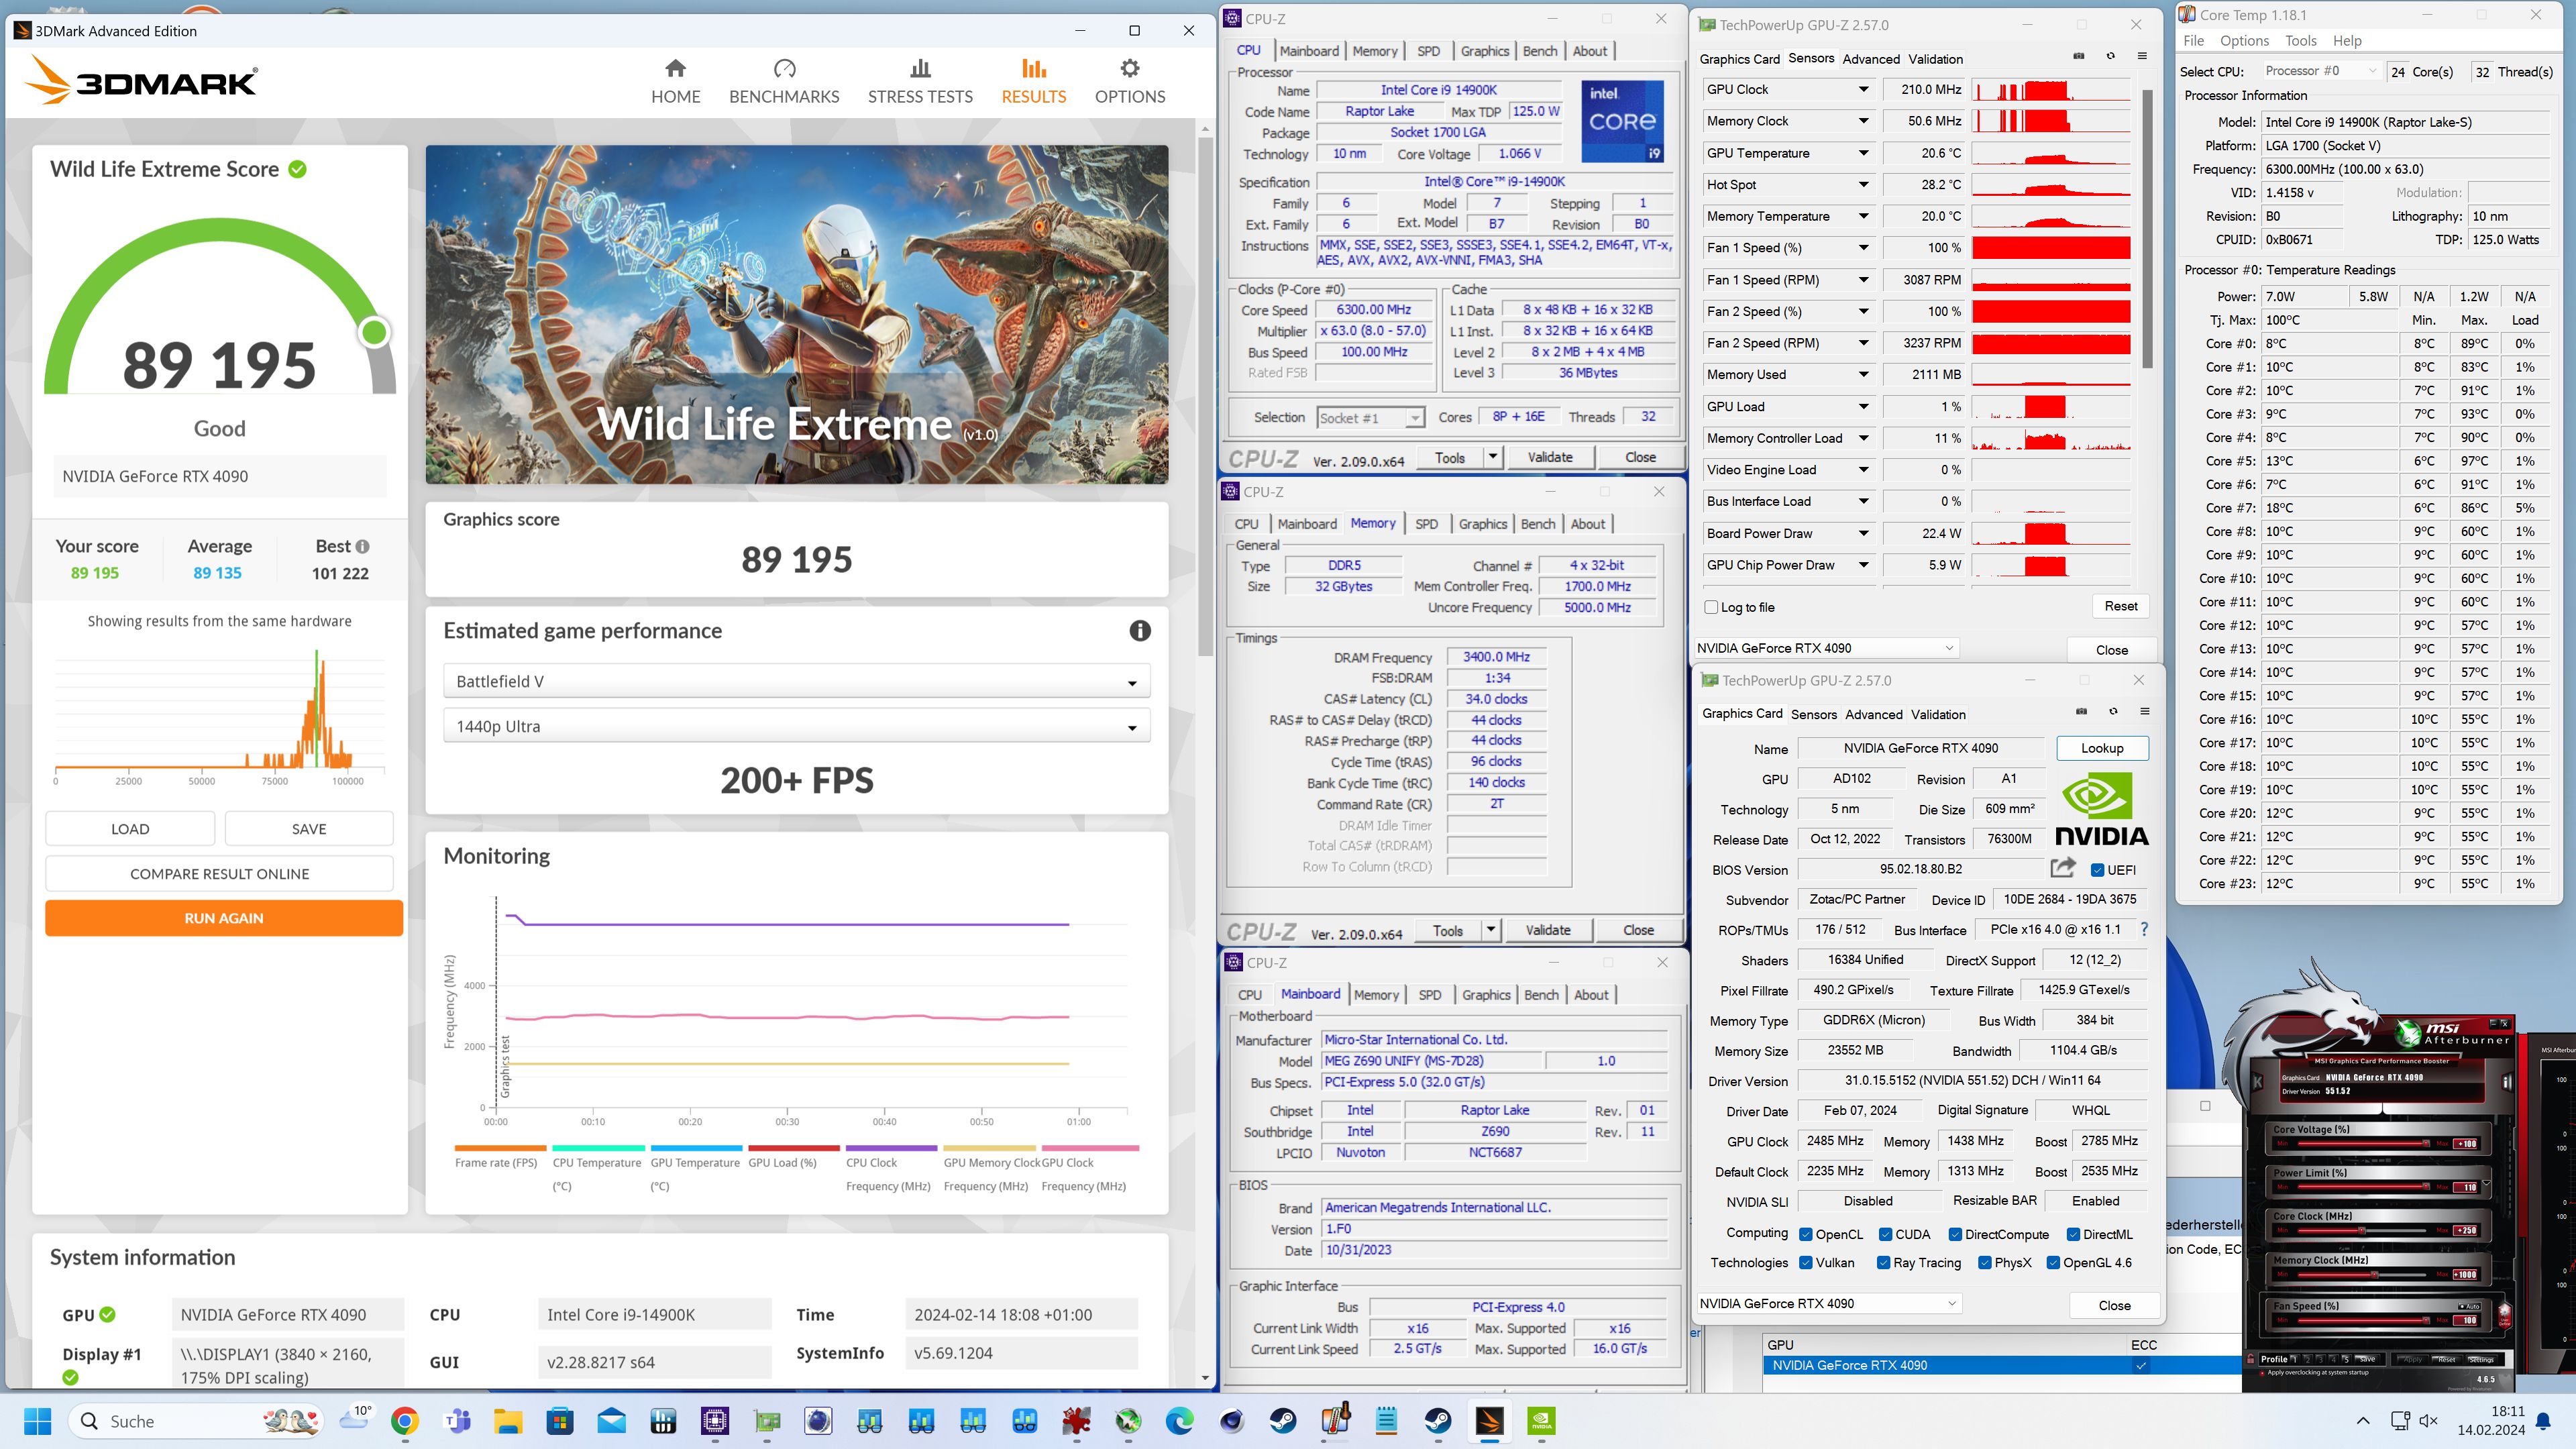The image size is (2576, 1449).
Task: Toggle the Vulkan checkbox in GPU-Z
Action: point(1806,1263)
